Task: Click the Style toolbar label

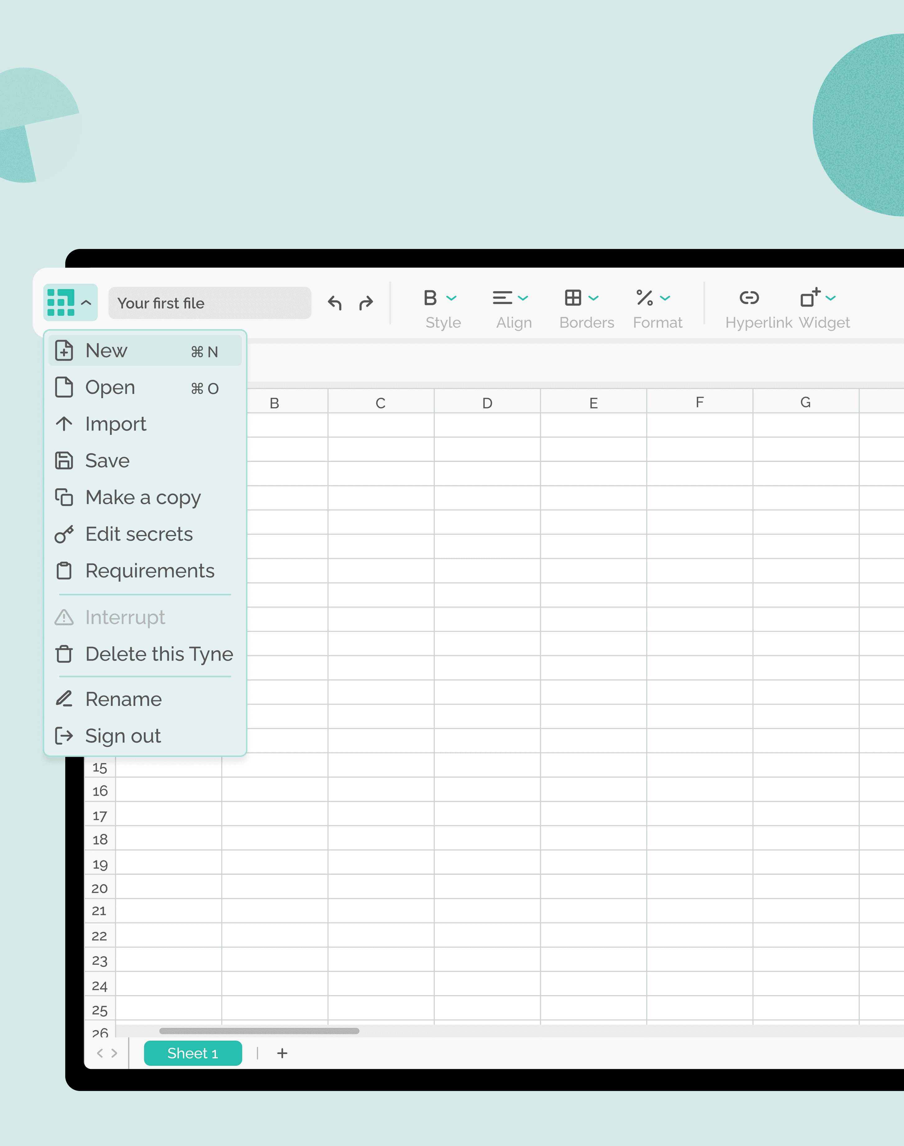Action: tap(444, 323)
